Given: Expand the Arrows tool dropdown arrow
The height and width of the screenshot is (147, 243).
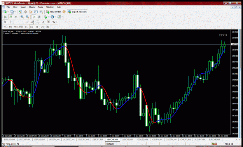Looking at the screenshot, I should pyautogui.click(x=56, y=22).
